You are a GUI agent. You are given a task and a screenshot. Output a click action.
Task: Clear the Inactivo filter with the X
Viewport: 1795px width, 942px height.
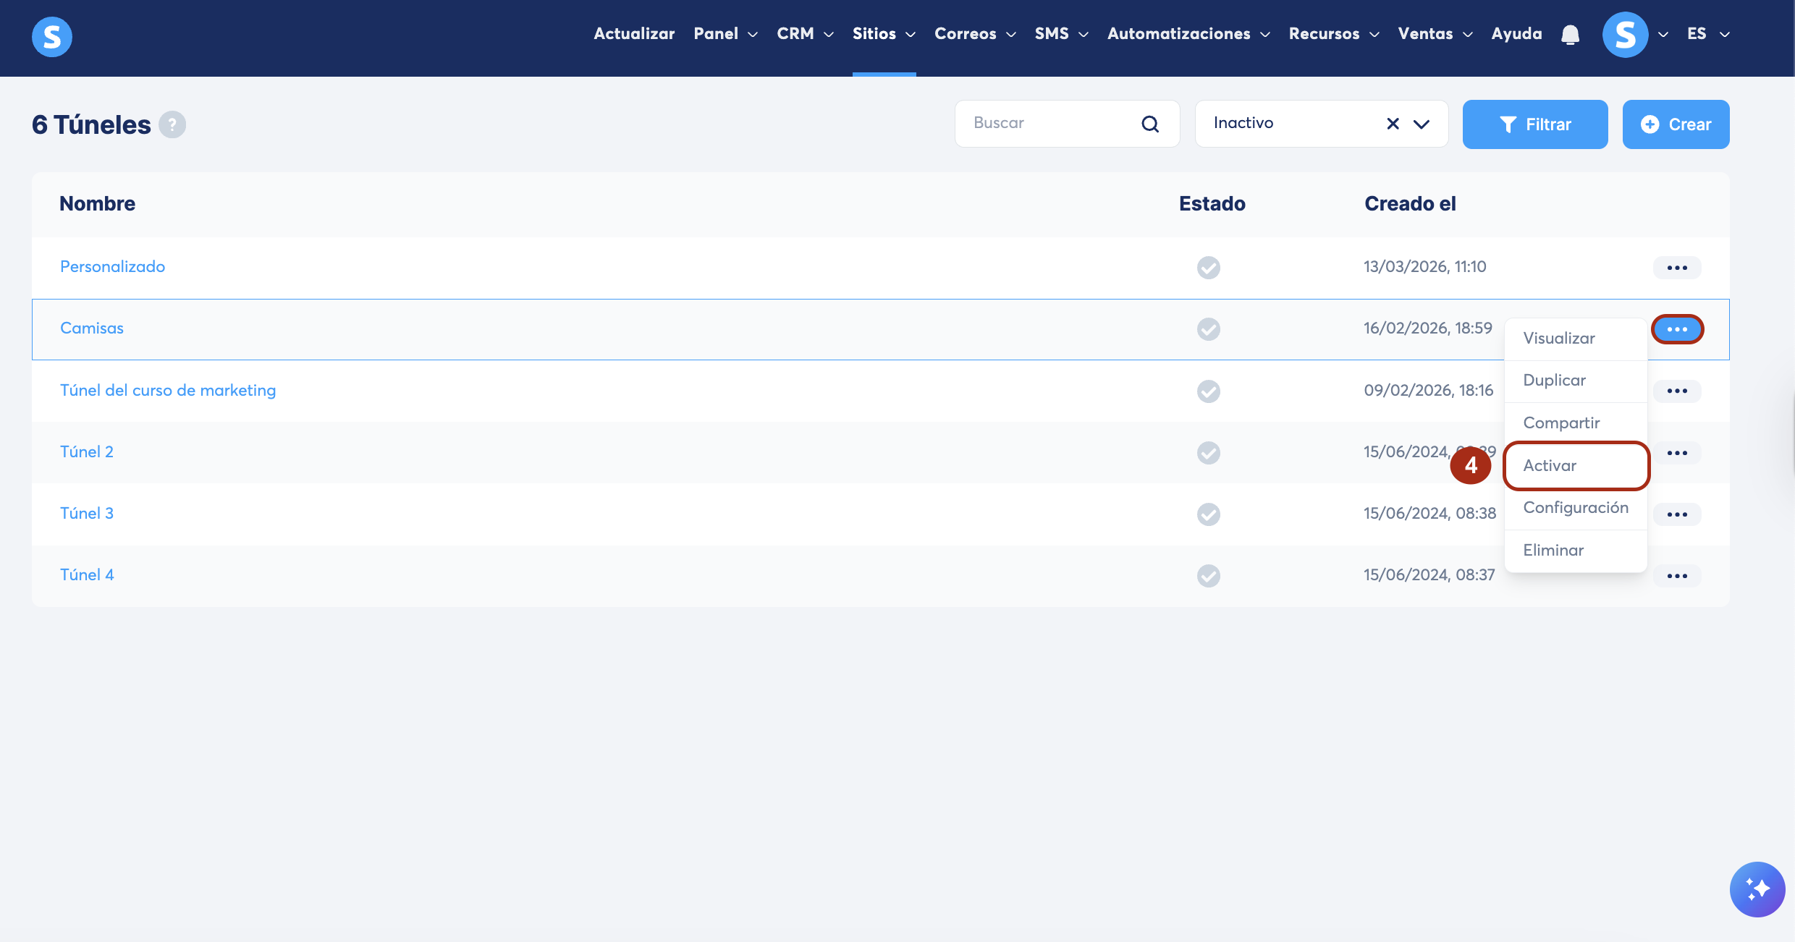pos(1393,124)
